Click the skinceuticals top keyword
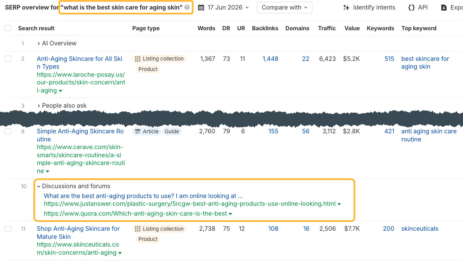The image size is (463, 261). 420,229
